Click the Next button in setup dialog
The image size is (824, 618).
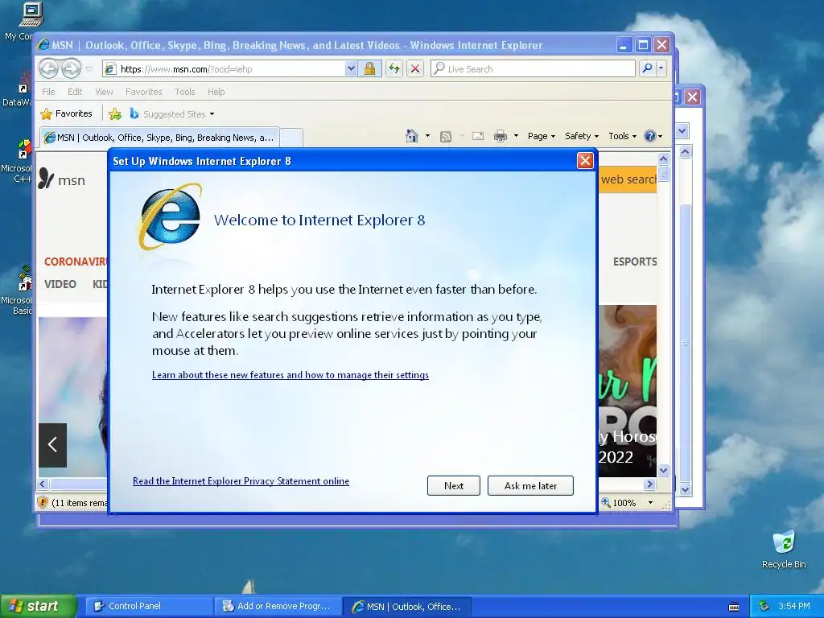tap(454, 485)
